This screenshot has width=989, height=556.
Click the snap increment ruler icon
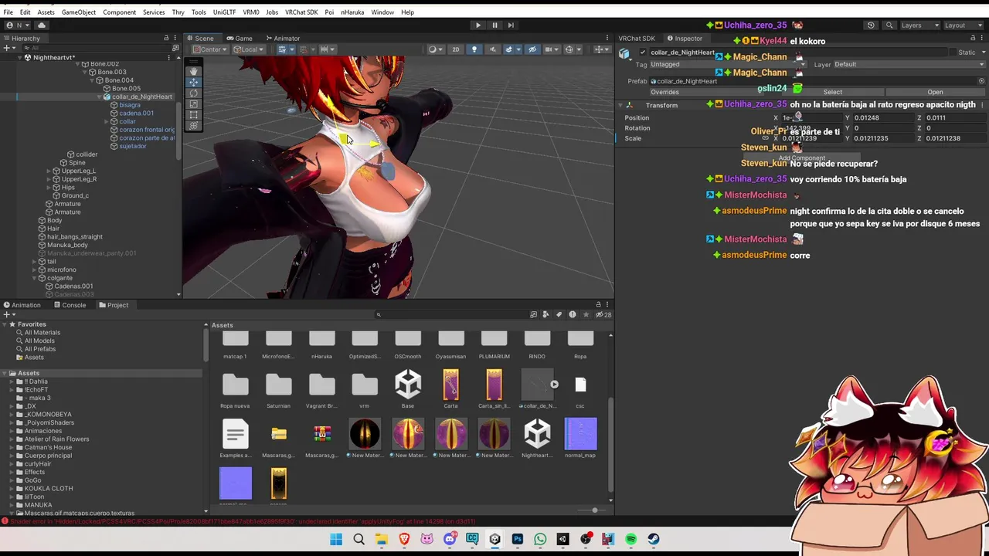coord(327,49)
